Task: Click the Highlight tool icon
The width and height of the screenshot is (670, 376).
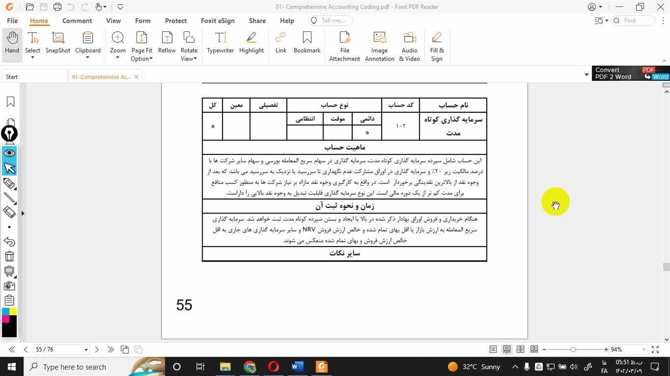Action: pos(251,43)
